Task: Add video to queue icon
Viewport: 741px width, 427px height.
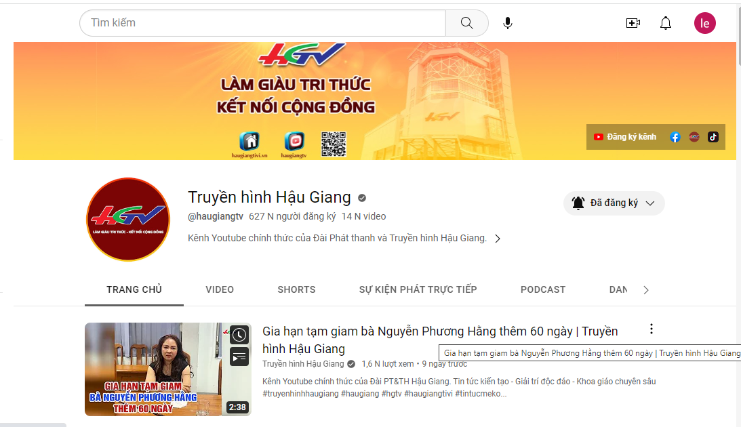Action: [x=239, y=357]
